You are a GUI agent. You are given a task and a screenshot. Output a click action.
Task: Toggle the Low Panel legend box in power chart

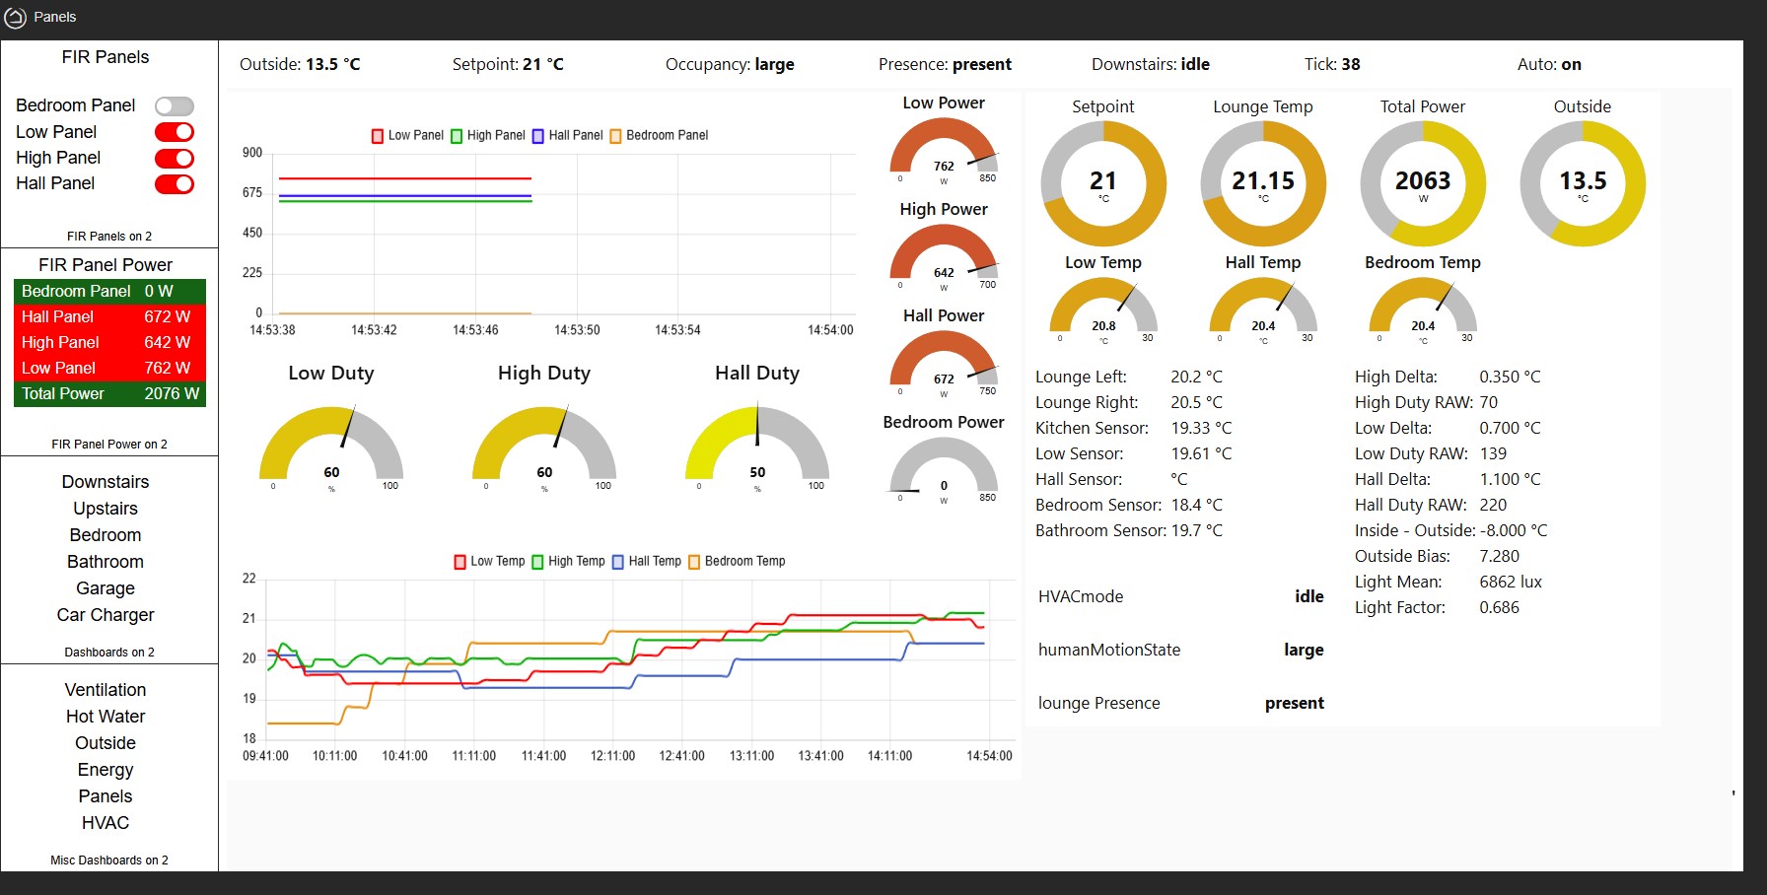click(x=377, y=136)
